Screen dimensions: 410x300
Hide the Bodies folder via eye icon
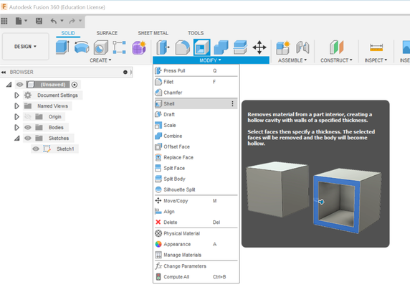click(28, 128)
